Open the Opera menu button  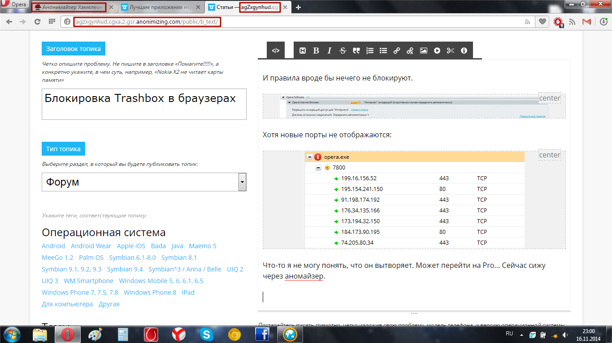(x=14, y=4)
